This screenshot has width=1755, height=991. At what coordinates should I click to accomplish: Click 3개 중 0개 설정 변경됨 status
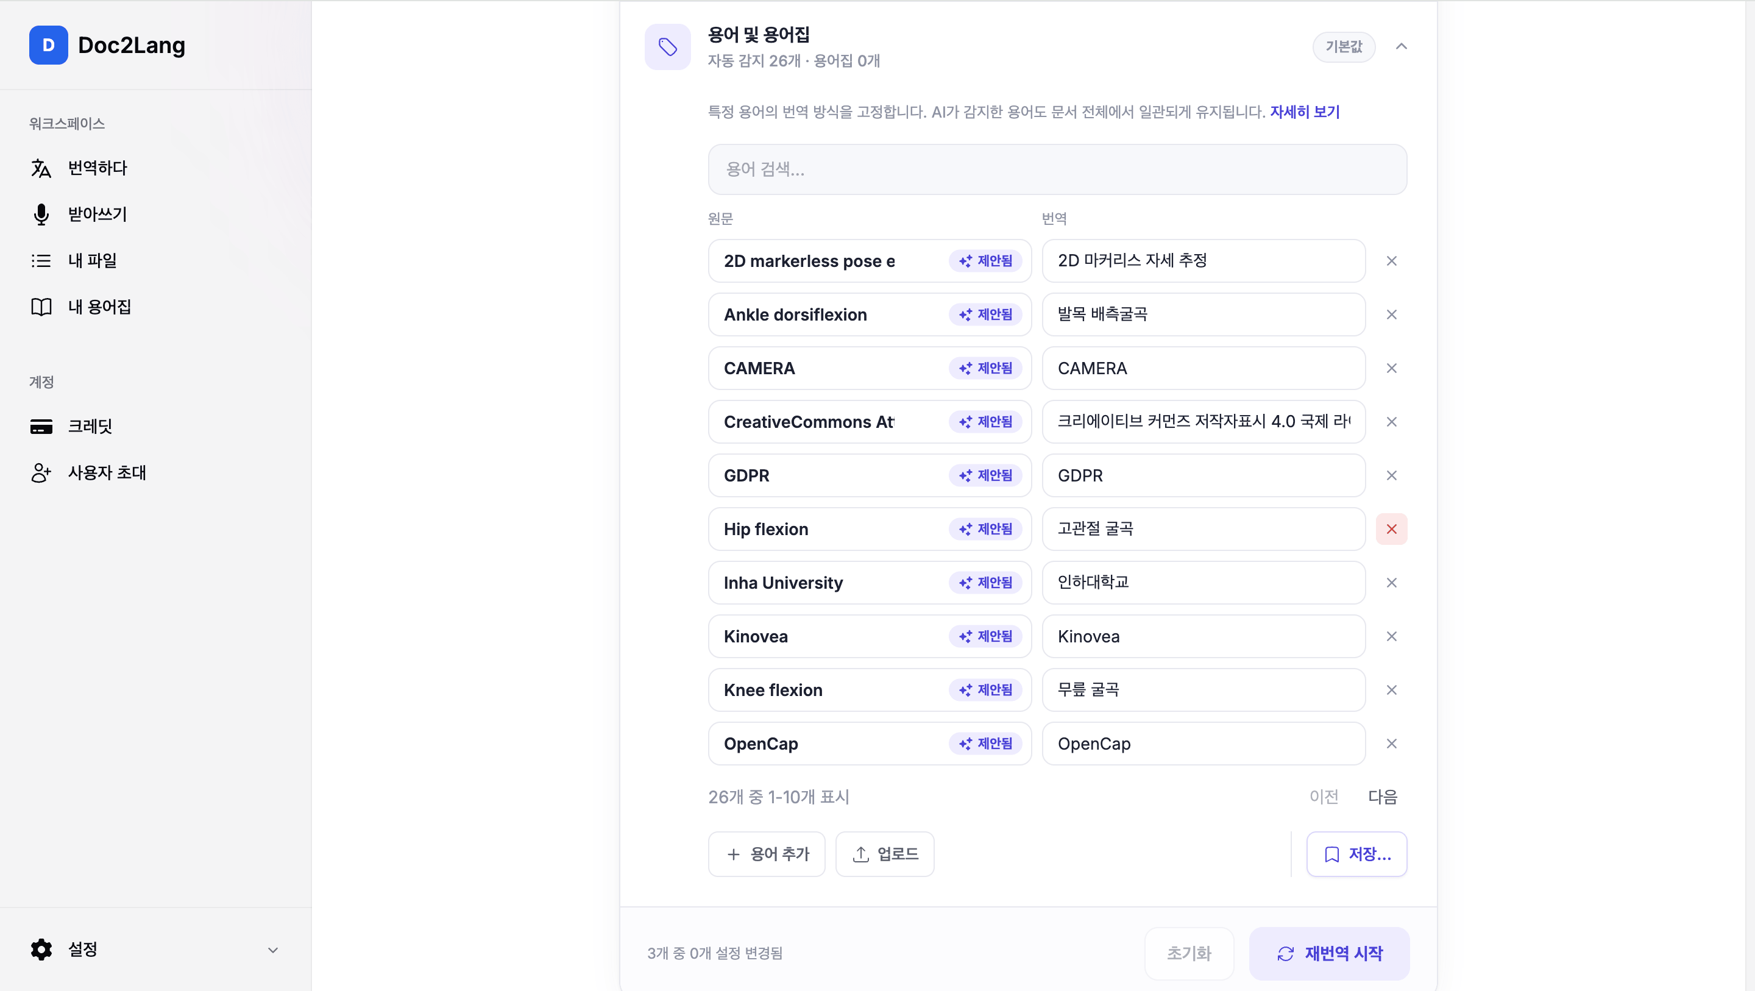pos(715,953)
